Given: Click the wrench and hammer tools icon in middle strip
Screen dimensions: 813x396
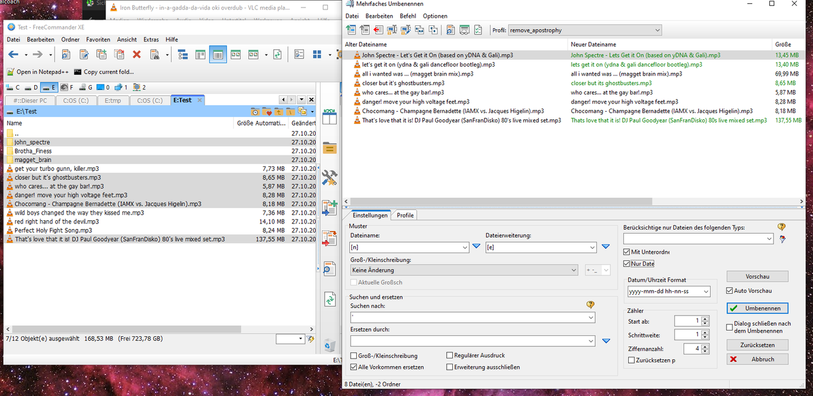Looking at the screenshot, I should click(x=329, y=178).
